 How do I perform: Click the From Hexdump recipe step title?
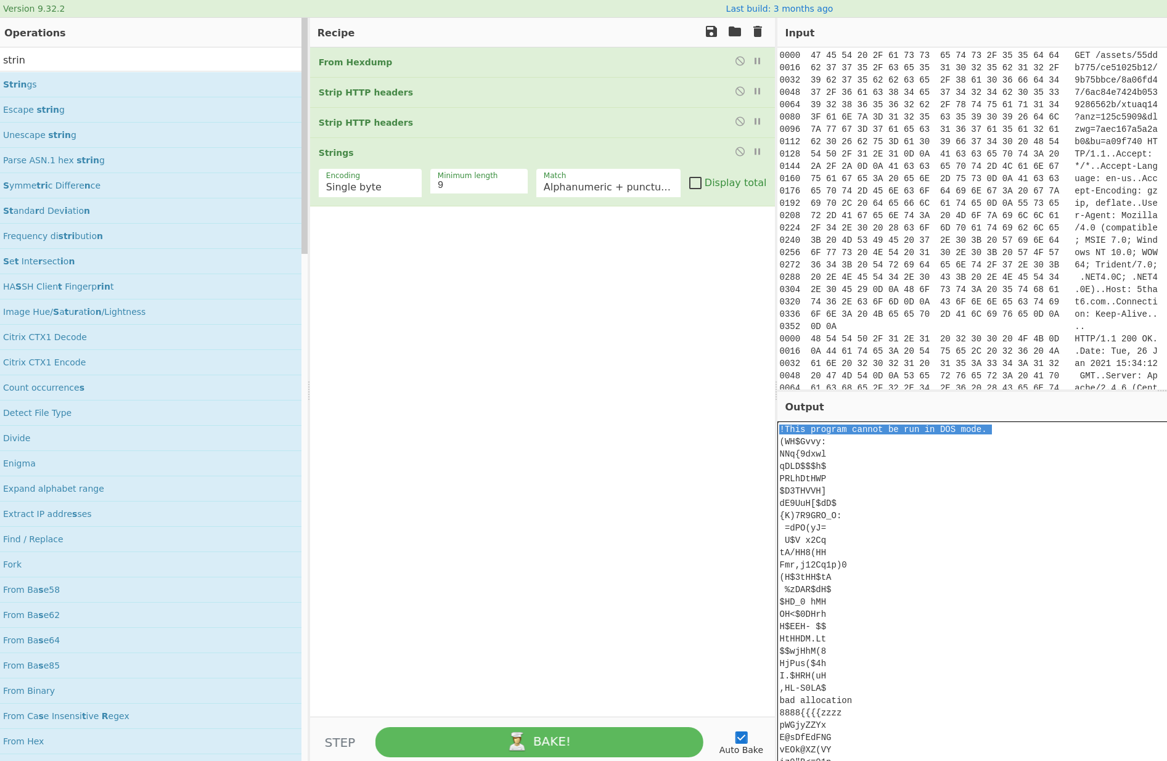click(x=355, y=62)
